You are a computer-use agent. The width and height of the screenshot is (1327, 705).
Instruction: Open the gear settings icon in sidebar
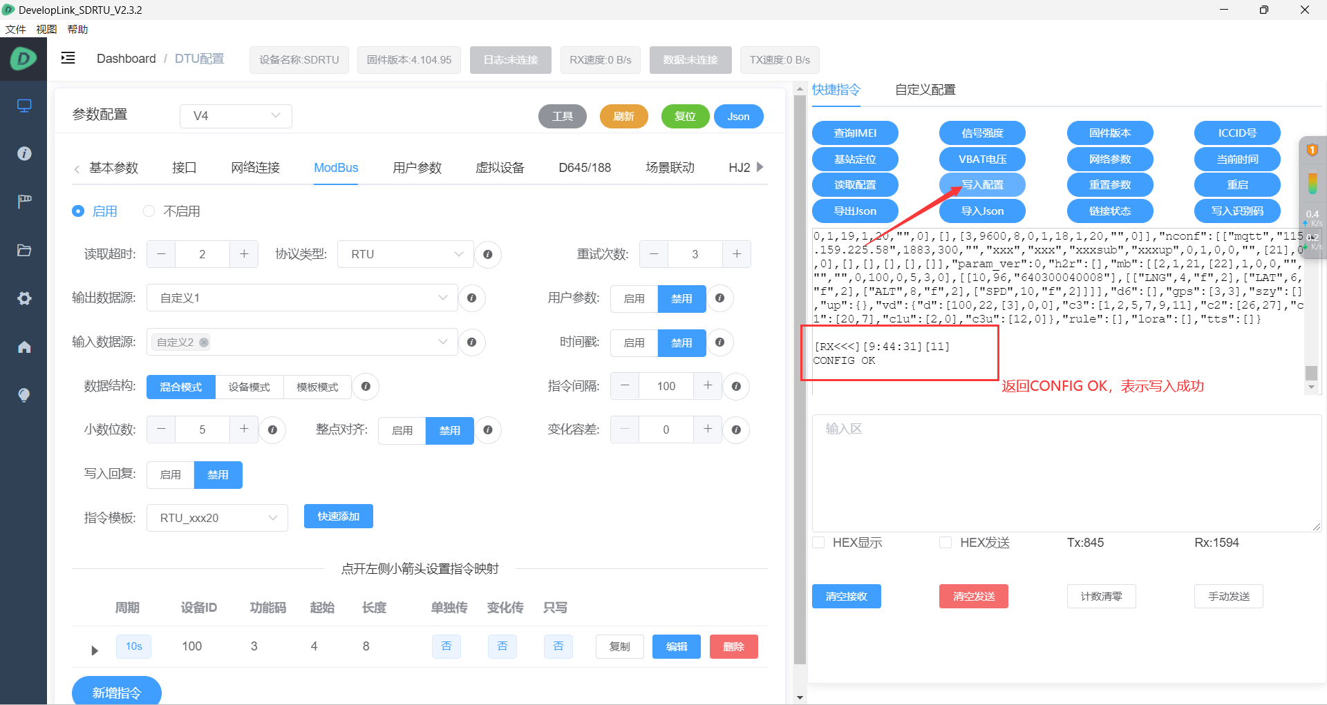click(x=24, y=298)
